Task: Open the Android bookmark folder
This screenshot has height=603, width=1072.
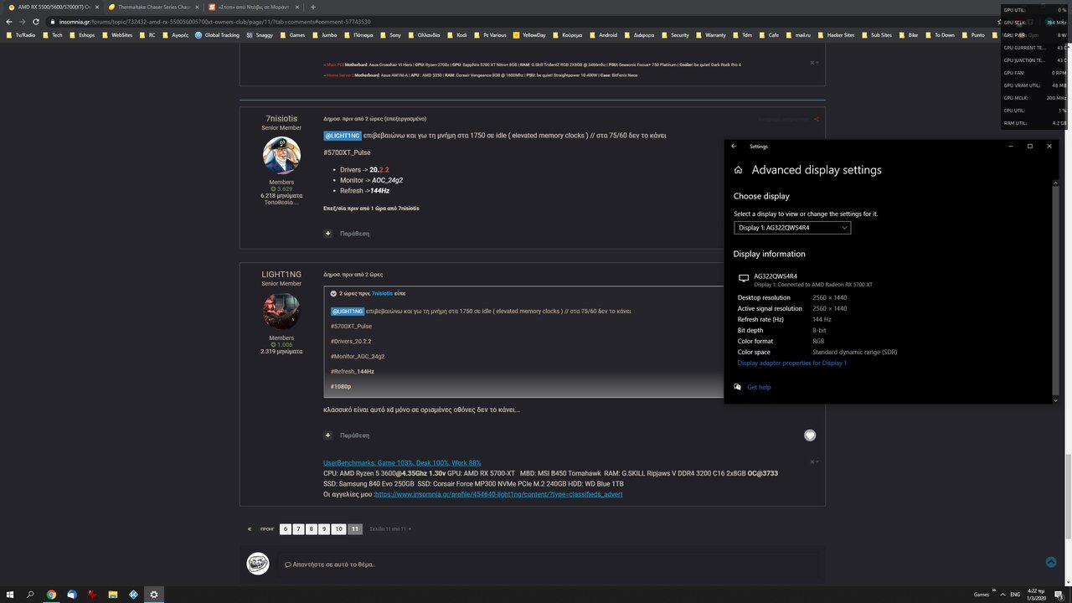Action: (603, 35)
